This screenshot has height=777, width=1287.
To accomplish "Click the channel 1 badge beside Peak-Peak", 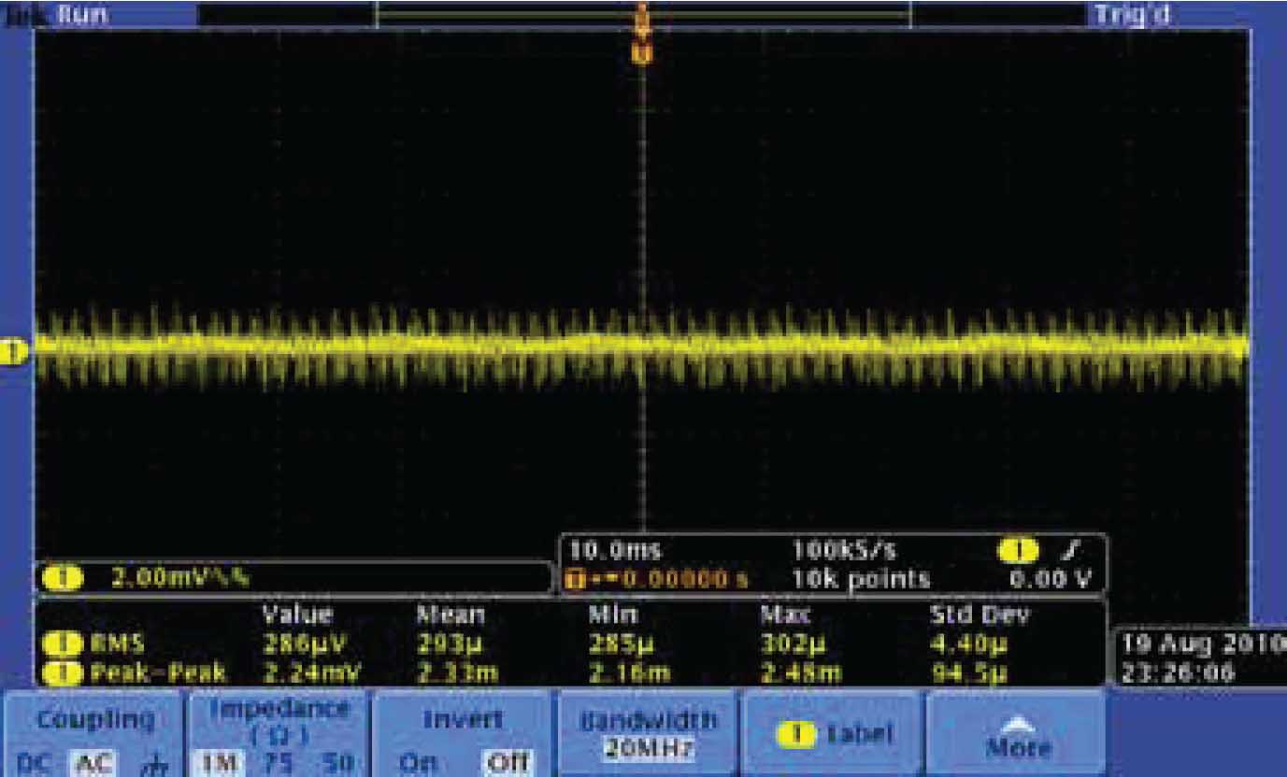I will 68,671.
